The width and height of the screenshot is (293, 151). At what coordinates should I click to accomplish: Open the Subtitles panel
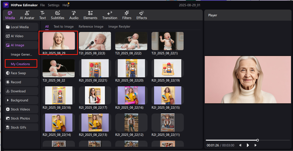[57, 15]
